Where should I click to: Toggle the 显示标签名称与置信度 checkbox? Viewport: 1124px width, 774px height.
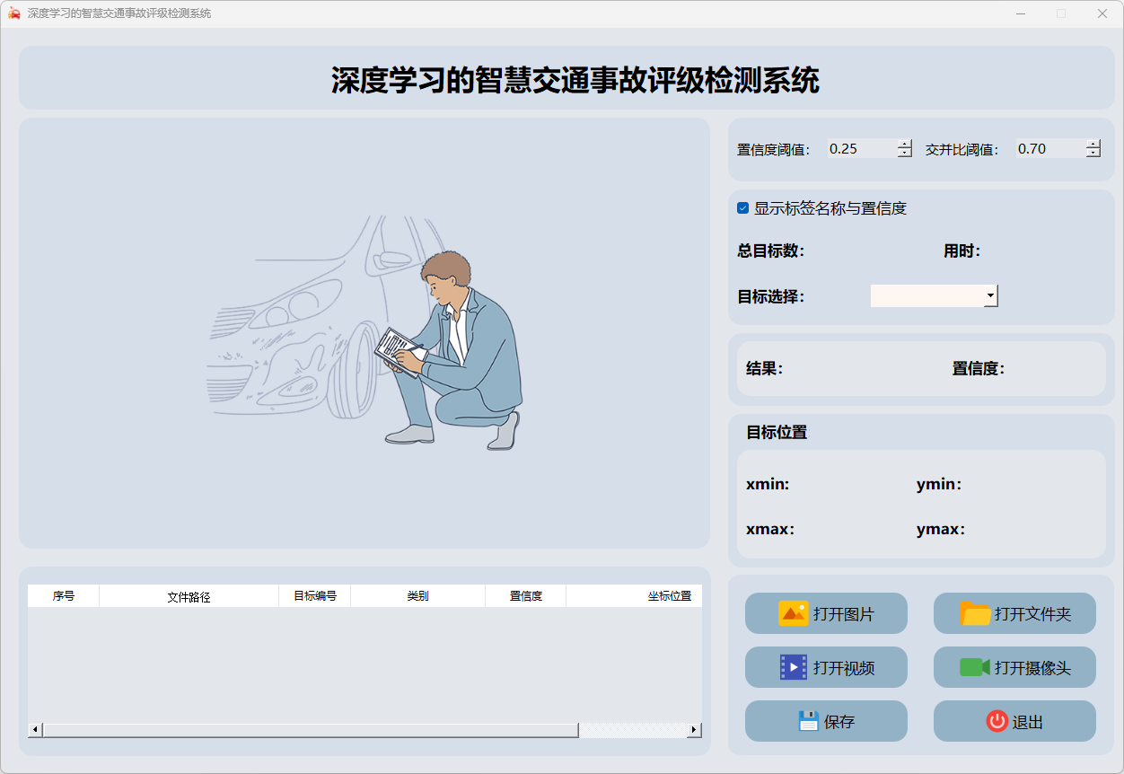pos(742,208)
